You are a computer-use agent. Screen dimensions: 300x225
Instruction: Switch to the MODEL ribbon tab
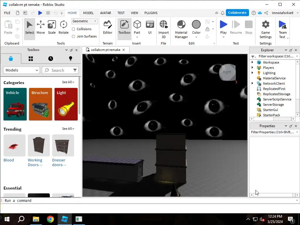pos(88,13)
